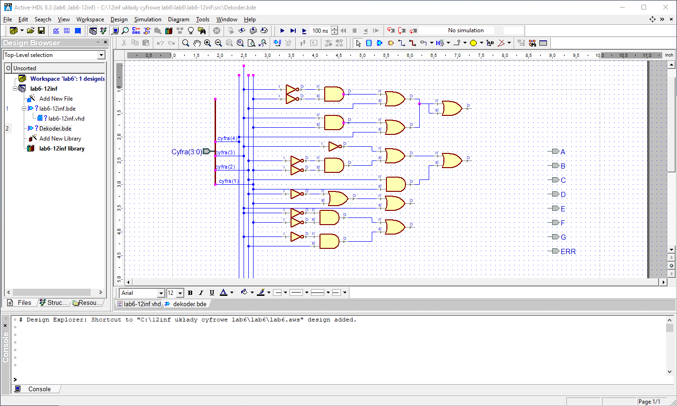The height and width of the screenshot is (406, 677).
Task: Select the Symbol placement tool
Action: 380,43
